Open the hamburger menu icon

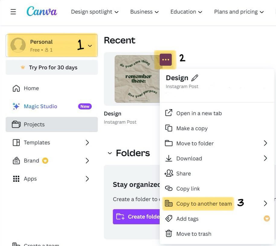tap(13, 12)
